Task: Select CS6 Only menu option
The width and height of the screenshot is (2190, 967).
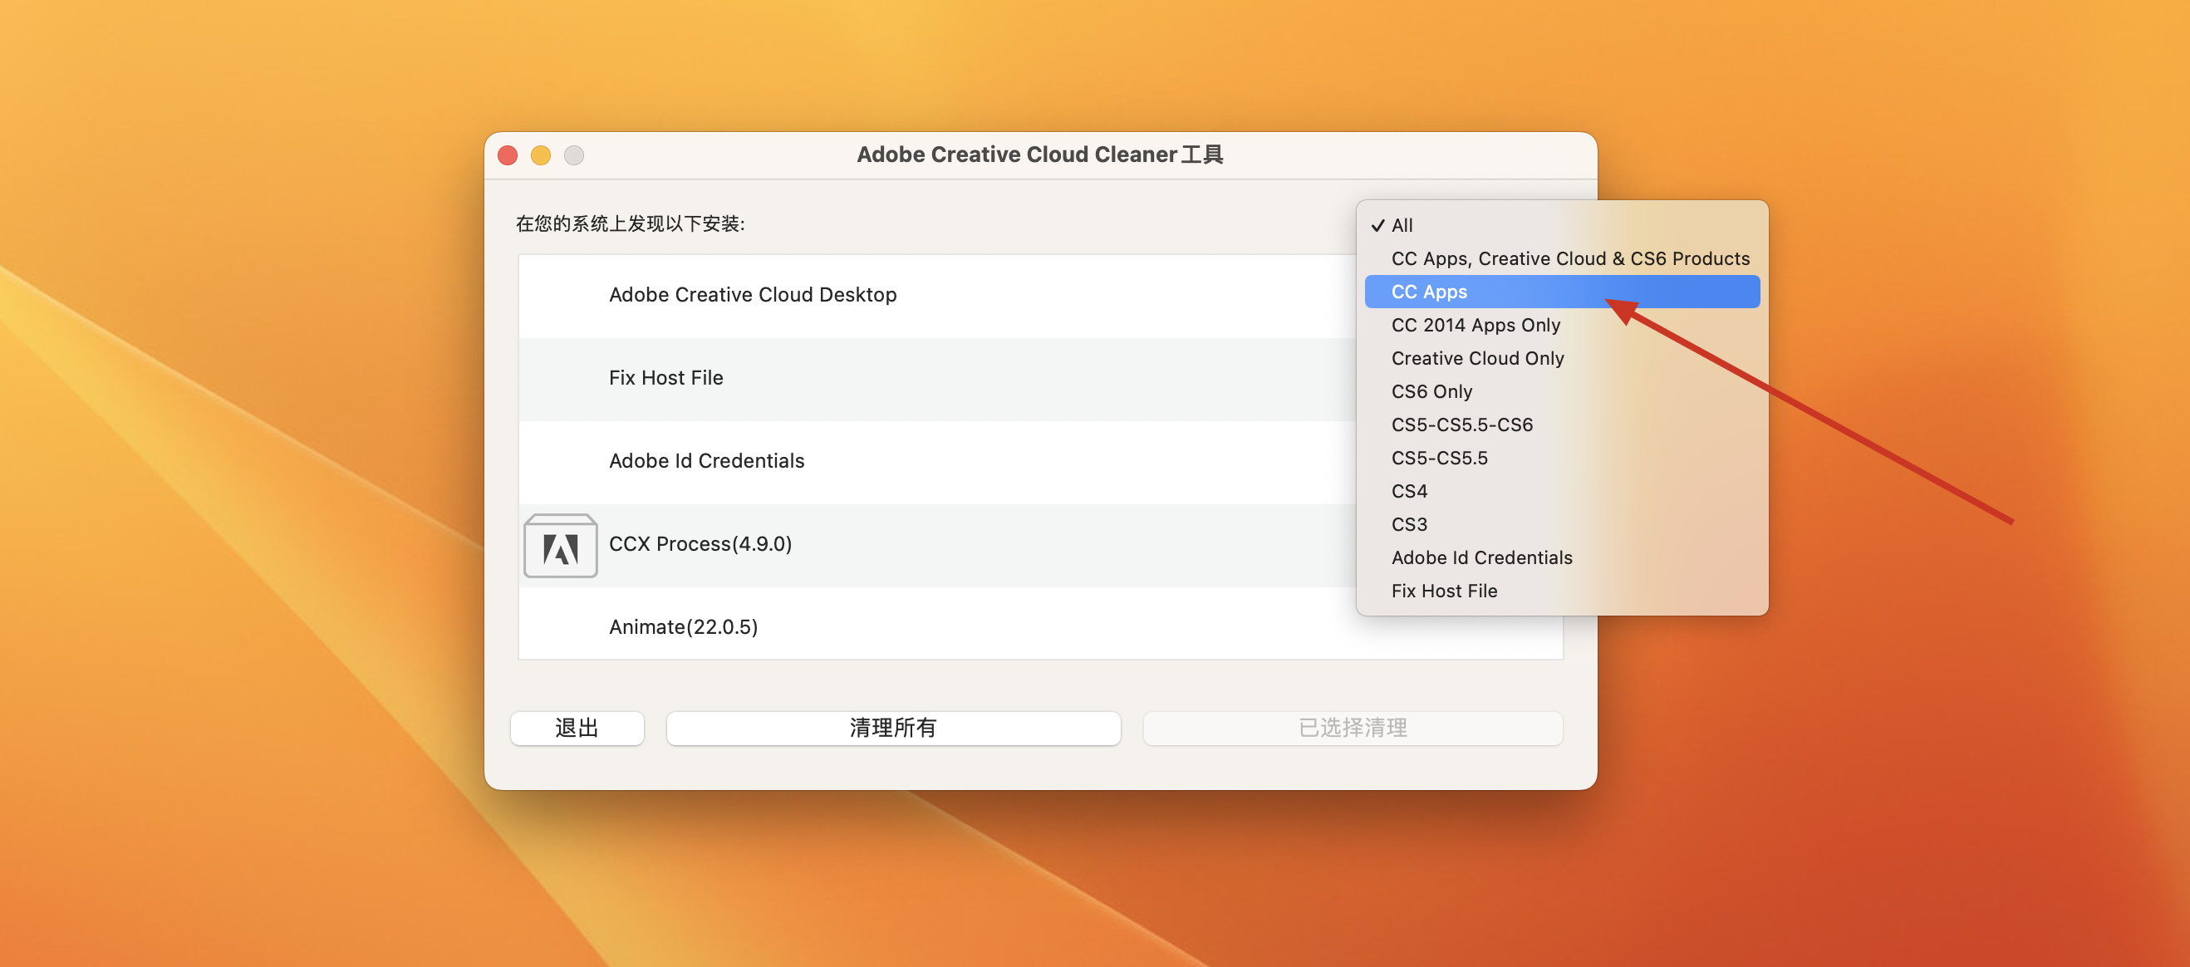Action: (x=1431, y=391)
